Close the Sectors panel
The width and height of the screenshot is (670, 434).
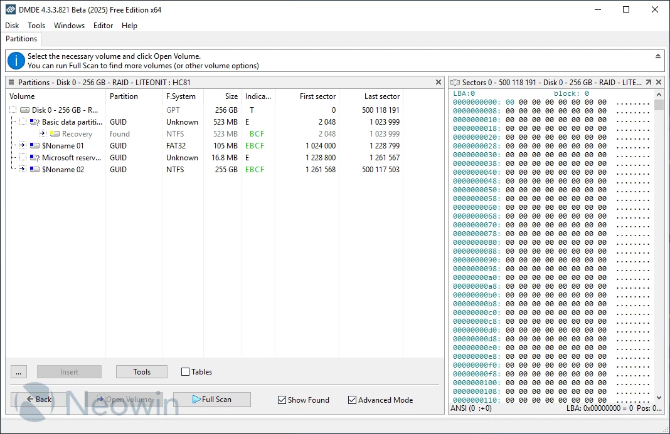pyautogui.click(x=659, y=83)
